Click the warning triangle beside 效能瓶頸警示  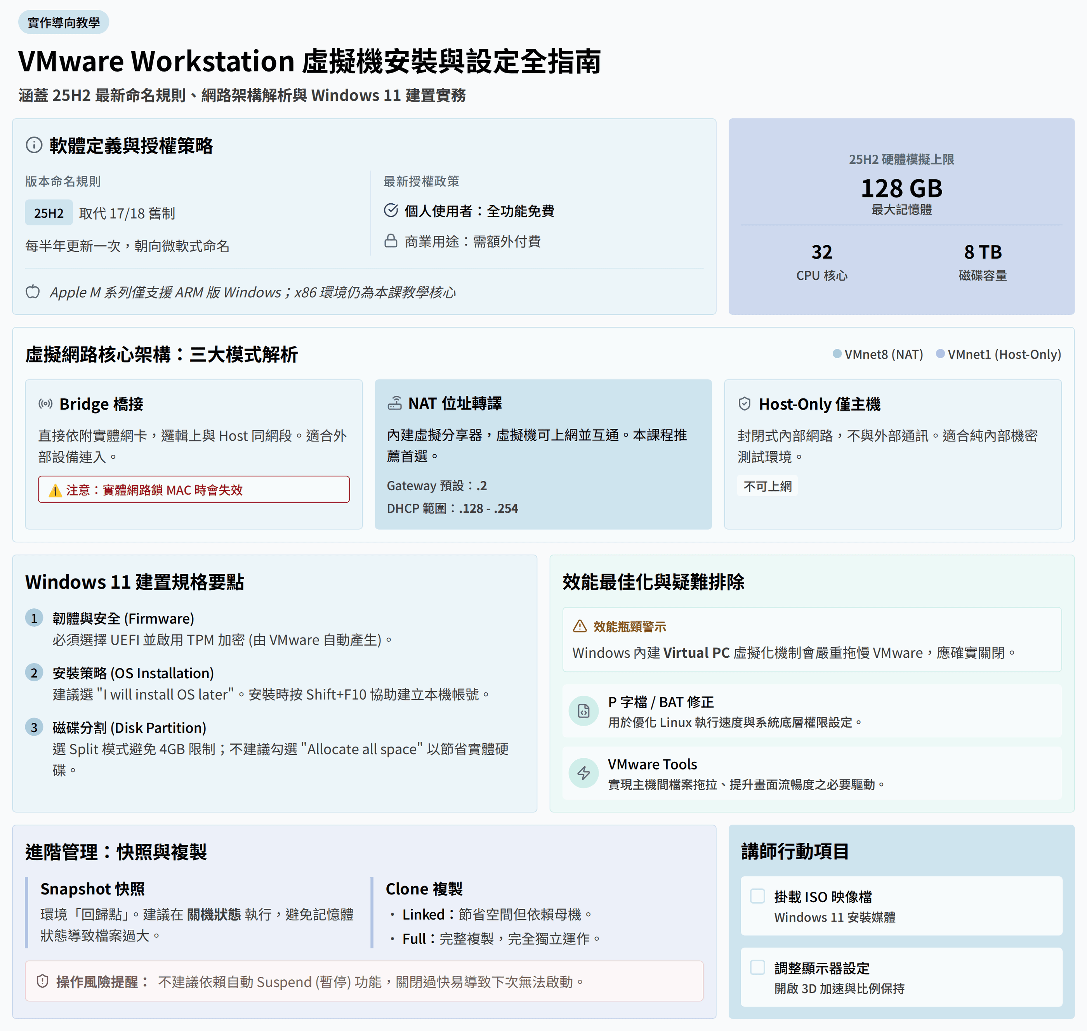pos(580,626)
